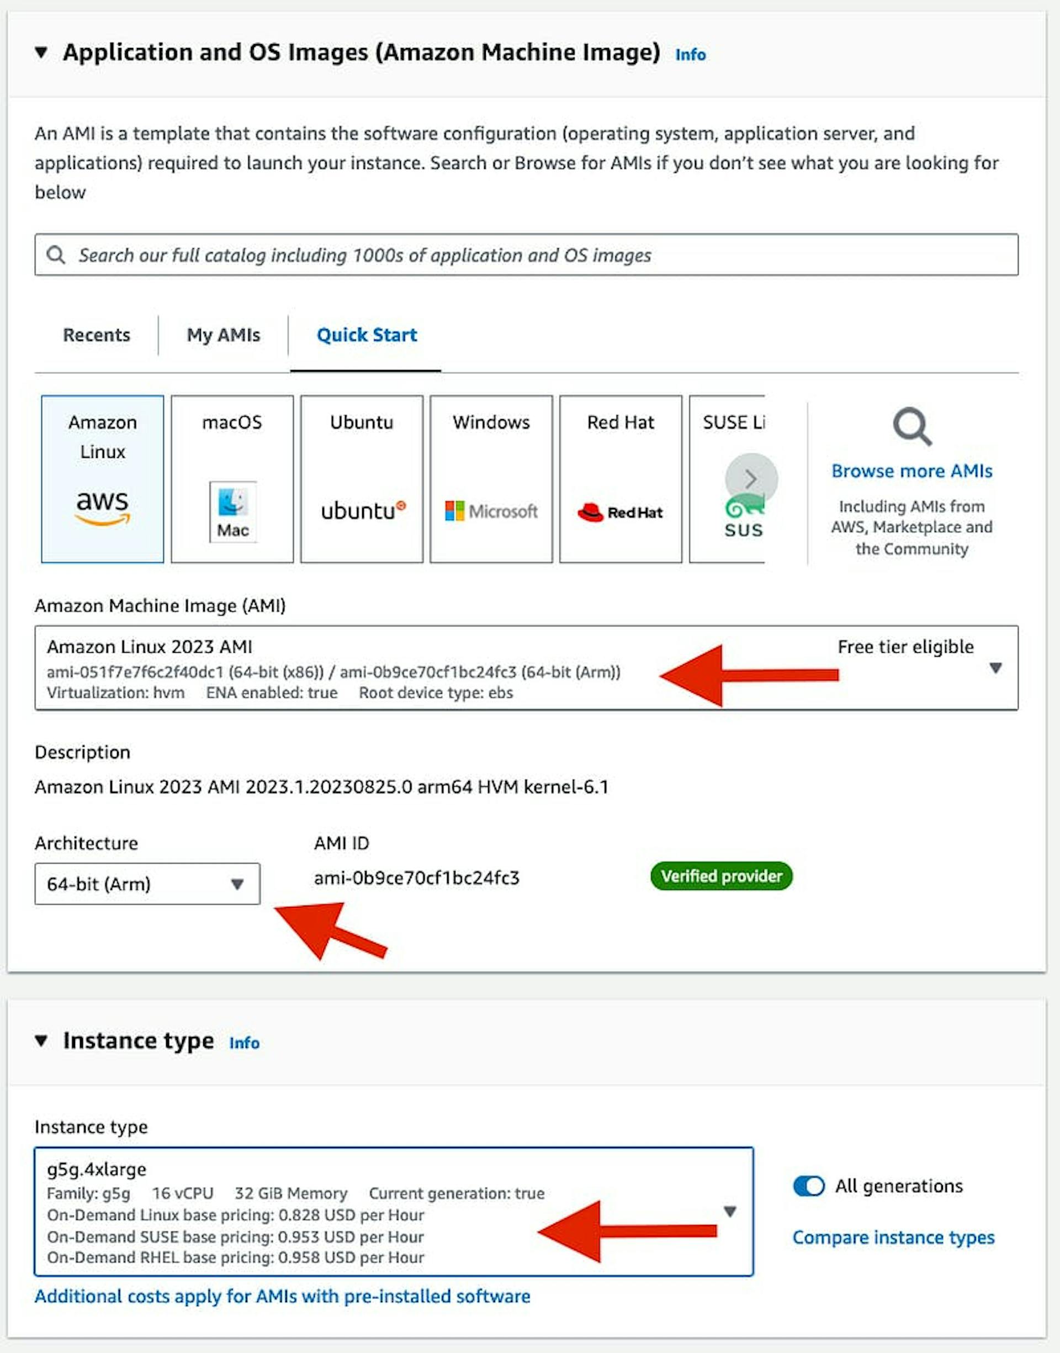The image size is (1060, 1353).
Task: Collapse the Instance type section
Action: (x=41, y=1041)
